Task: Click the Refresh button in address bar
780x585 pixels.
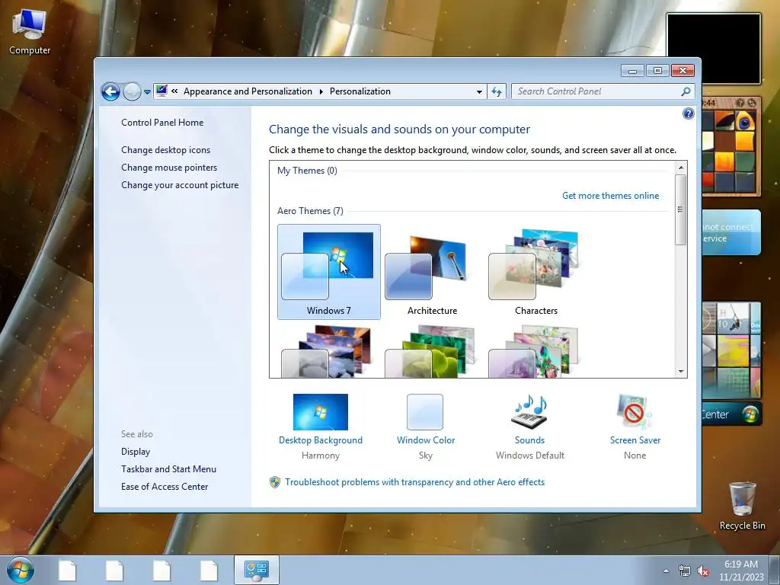Action: pyautogui.click(x=497, y=91)
